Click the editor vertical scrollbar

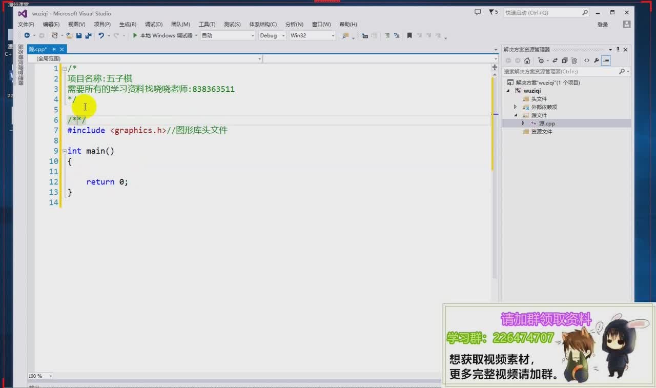point(495,177)
